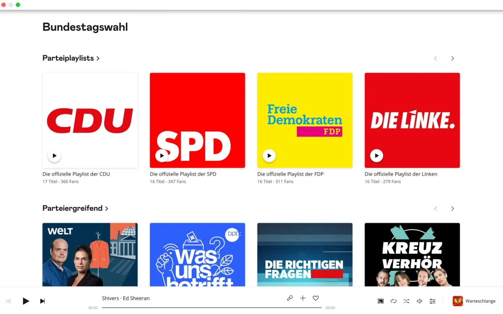Click the '17 Titel - 360 Fans' text

click(x=60, y=182)
